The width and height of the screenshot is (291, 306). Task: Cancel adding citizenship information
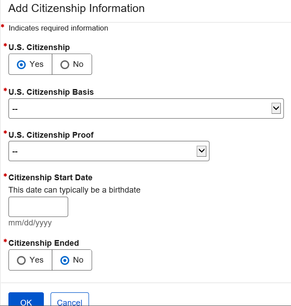pos(70,302)
